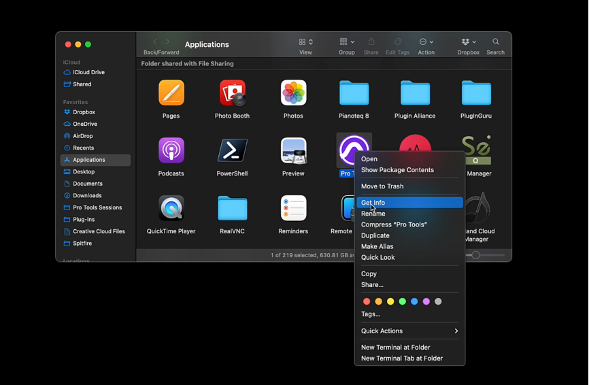The height and width of the screenshot is (385, 589).
Task: Apply the gray tag color
Action: point(438,301)
